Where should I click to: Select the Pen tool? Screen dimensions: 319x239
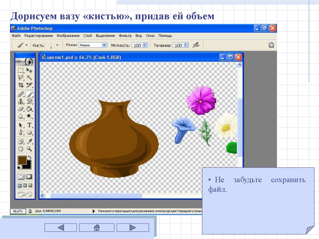[21, 132]
